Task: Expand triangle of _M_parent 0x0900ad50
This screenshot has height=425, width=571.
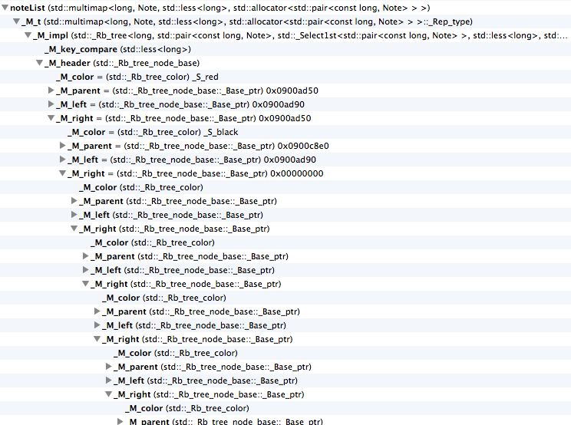Action: [x=51, y=91]
